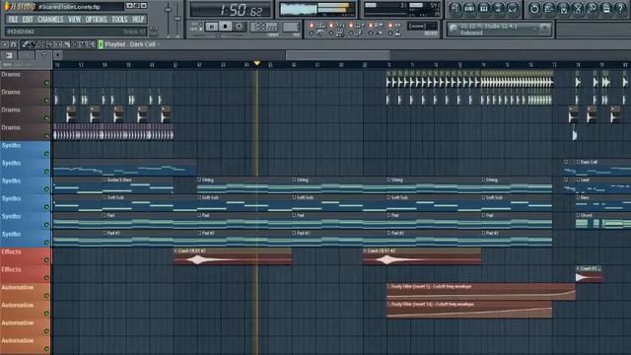
Task: Click the Record transport button
Action: (240, 27)
